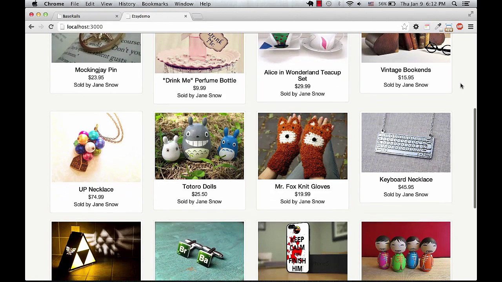
Task: Open the File menu
Action: coord(75,4)
